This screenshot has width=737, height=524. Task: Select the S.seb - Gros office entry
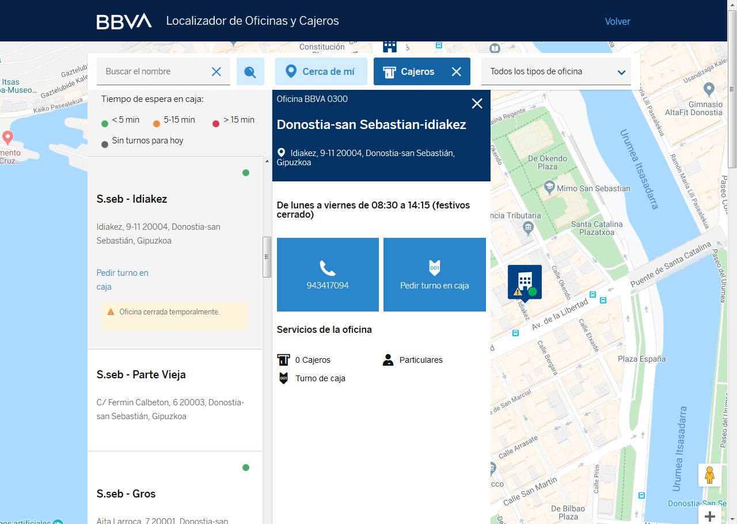[x=175, y=488]
